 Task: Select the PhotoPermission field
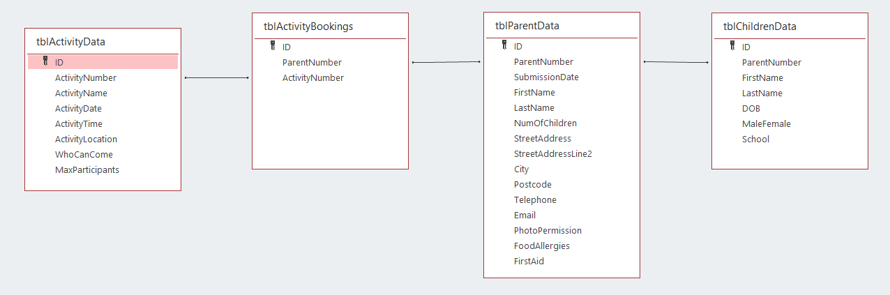(548, 231)
